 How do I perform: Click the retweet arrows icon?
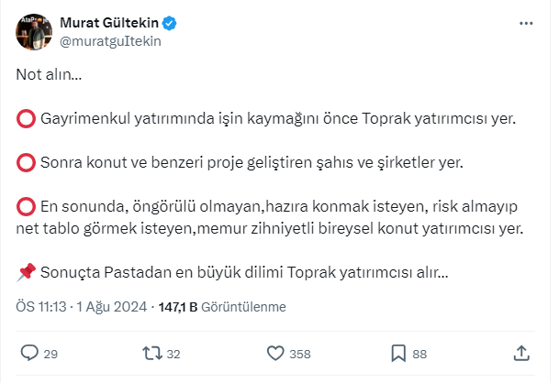pos(151,353)
